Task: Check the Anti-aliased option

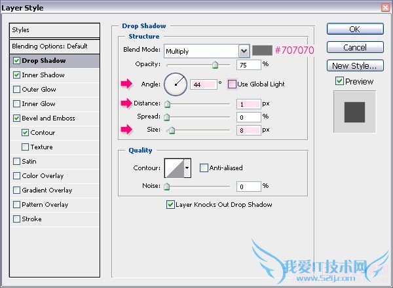Action: click(x=204, y=168)
